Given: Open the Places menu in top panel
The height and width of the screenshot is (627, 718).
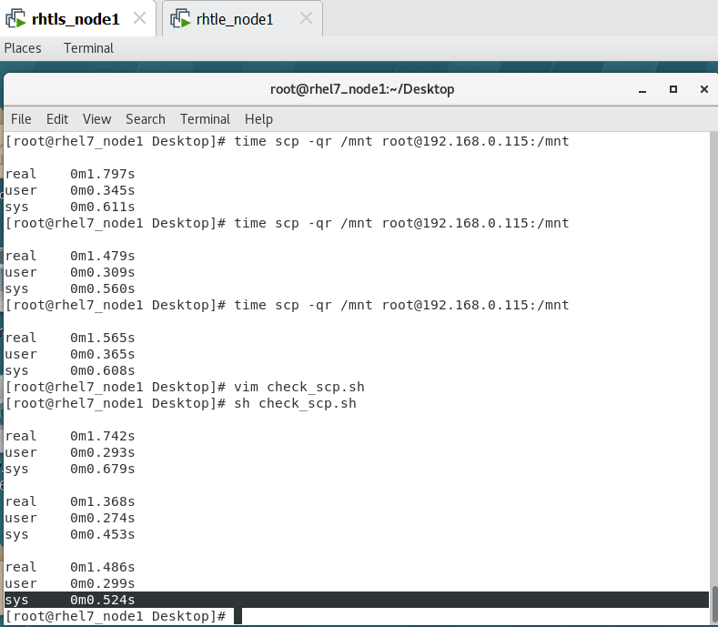Looking at the screenshot, I should point(23,48).
